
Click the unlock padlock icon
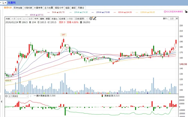(186, 12)
